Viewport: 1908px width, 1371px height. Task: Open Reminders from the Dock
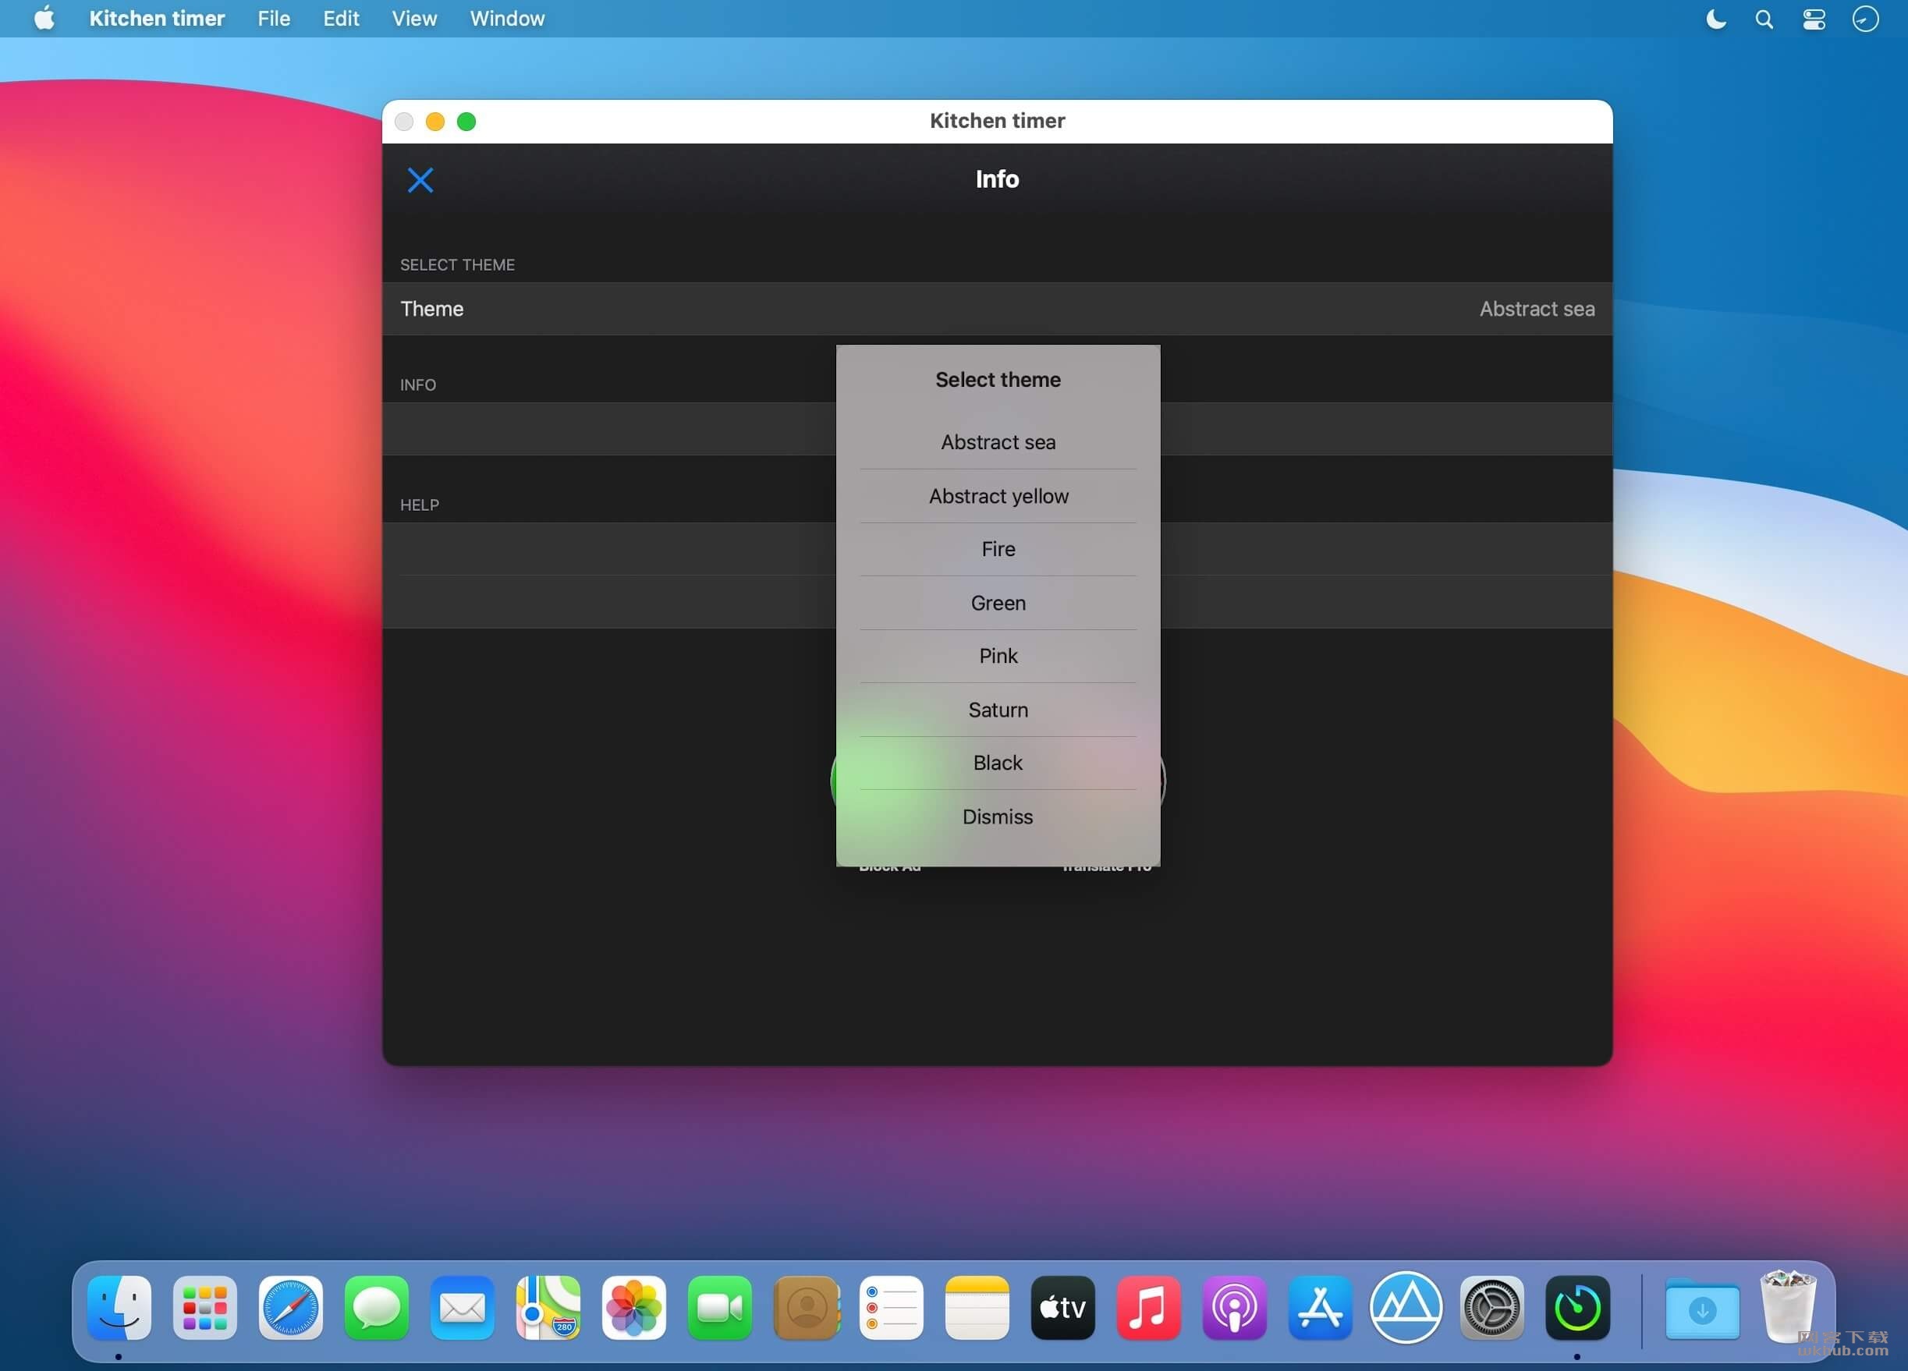coord(892,1308)
